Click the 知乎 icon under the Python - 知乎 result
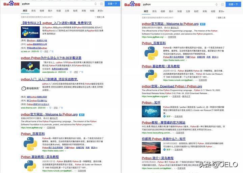 point(165,116)
